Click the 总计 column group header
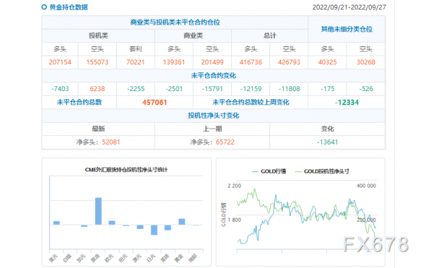429x268 pixels. click(269, 36)
